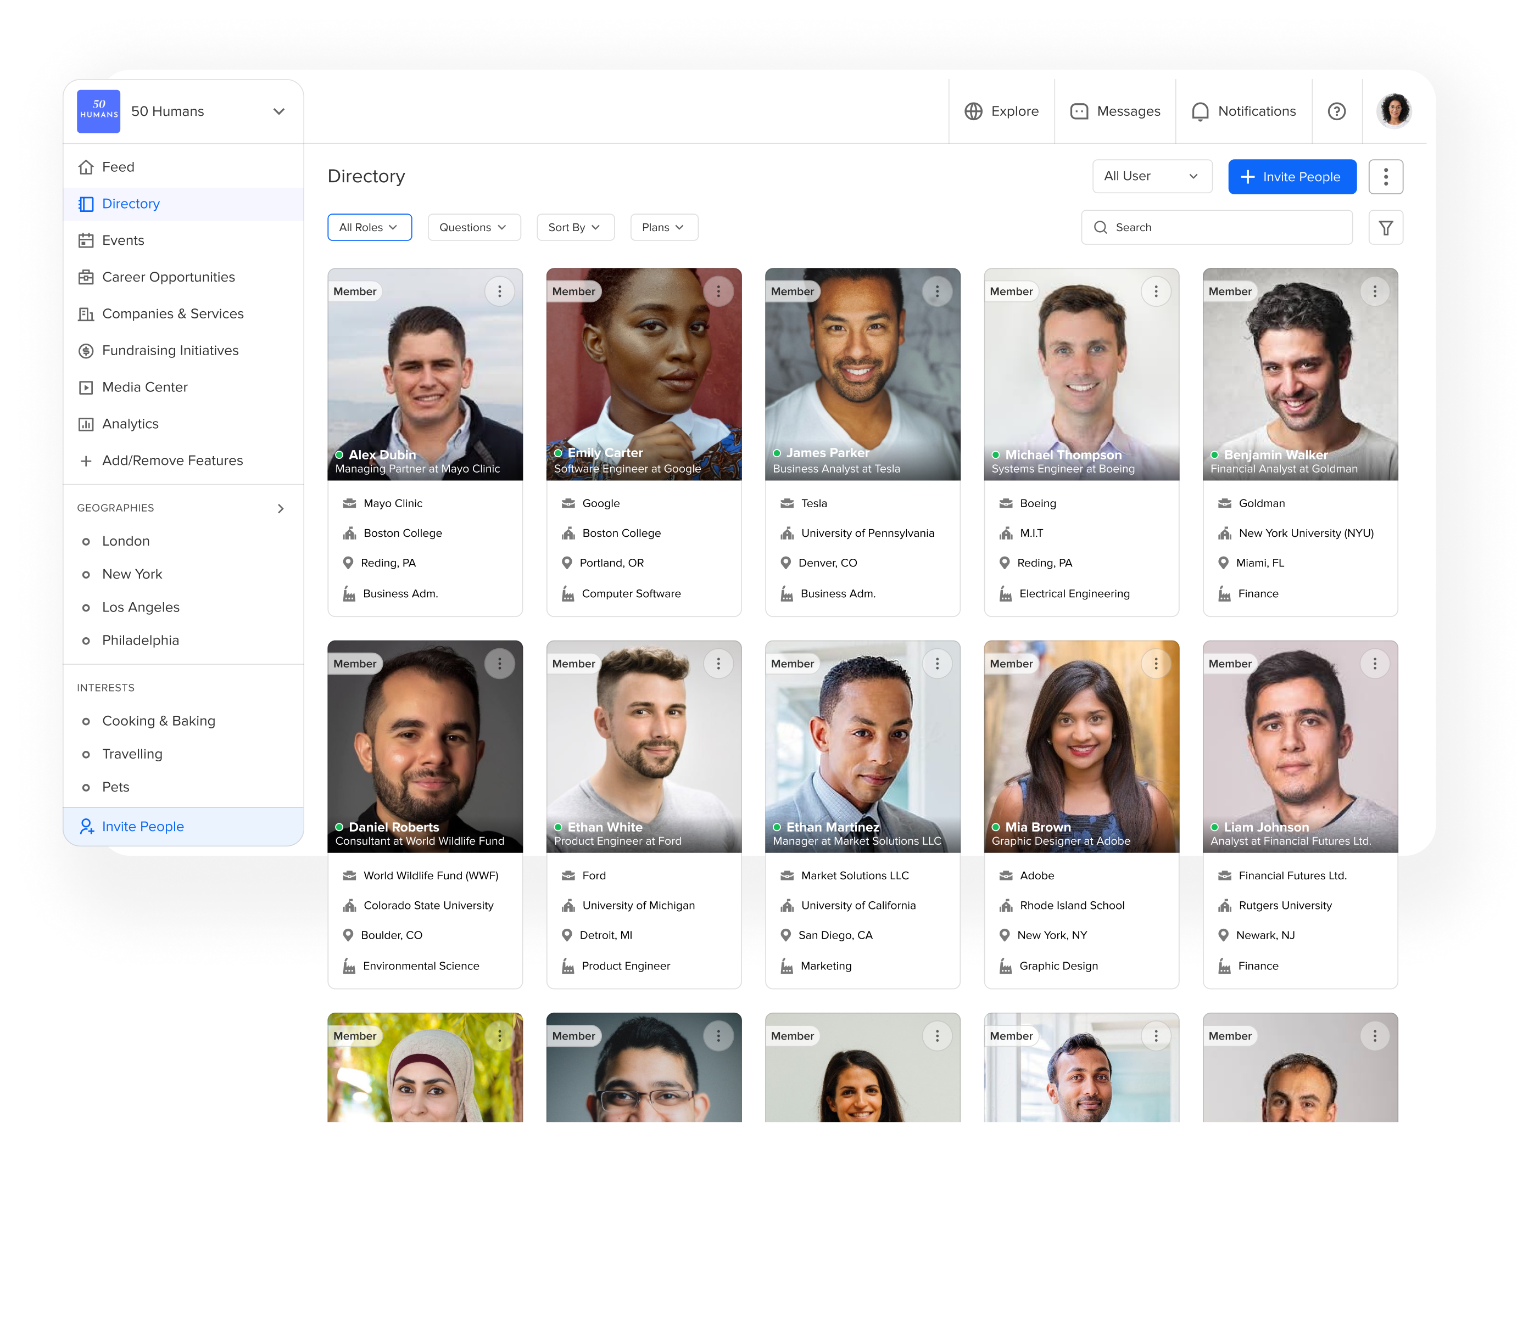Open Alex Dubin card options menu

[x=499, y=291]
